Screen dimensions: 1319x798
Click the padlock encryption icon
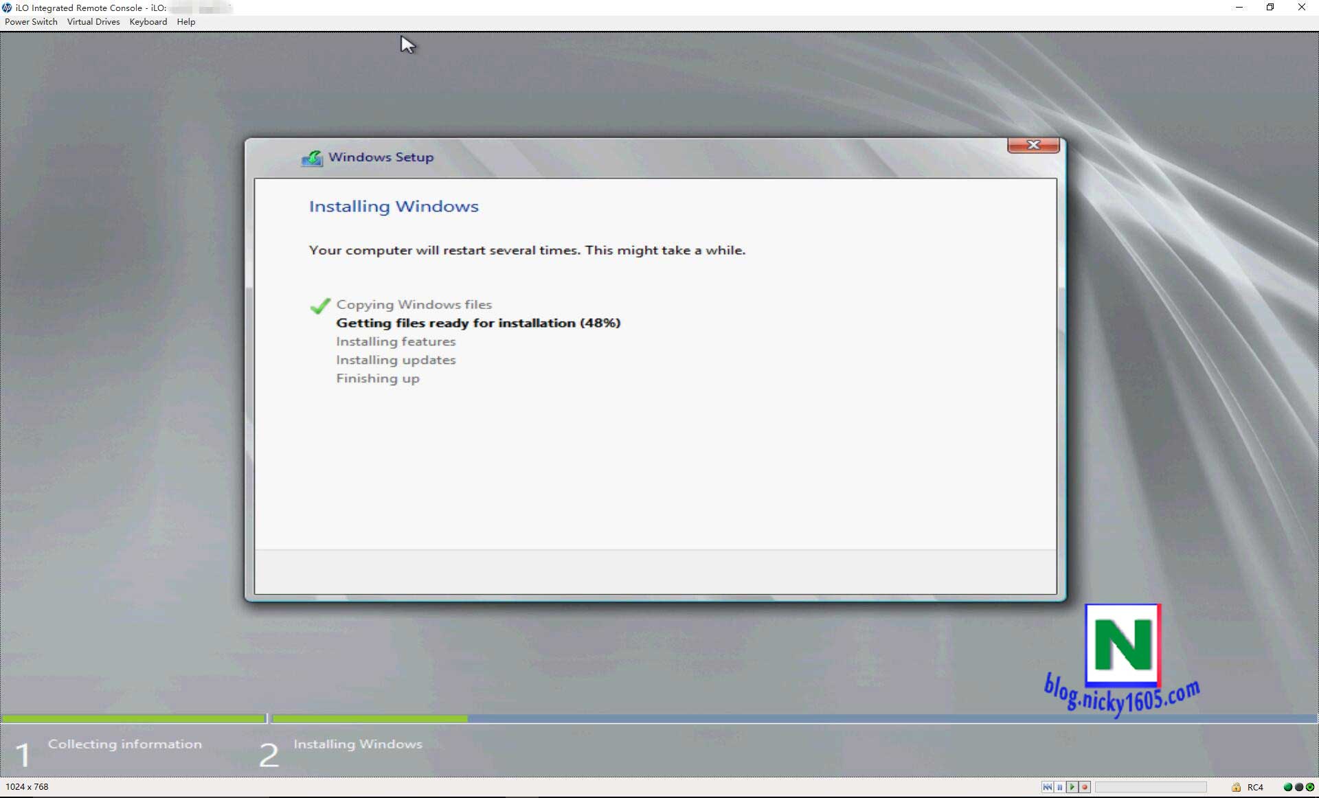(x=1236, y=787)
